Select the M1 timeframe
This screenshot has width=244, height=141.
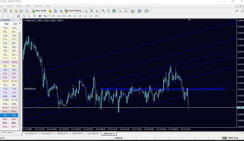click(x=54, y=16)
